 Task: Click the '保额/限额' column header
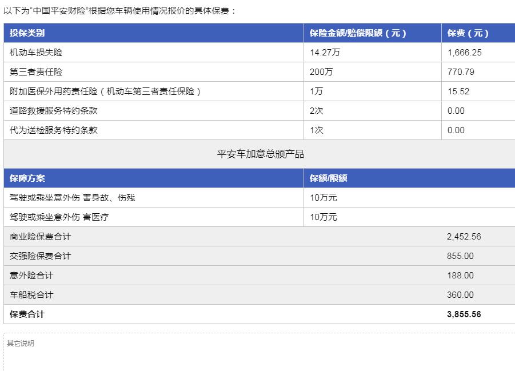click(x=329, y=178)
